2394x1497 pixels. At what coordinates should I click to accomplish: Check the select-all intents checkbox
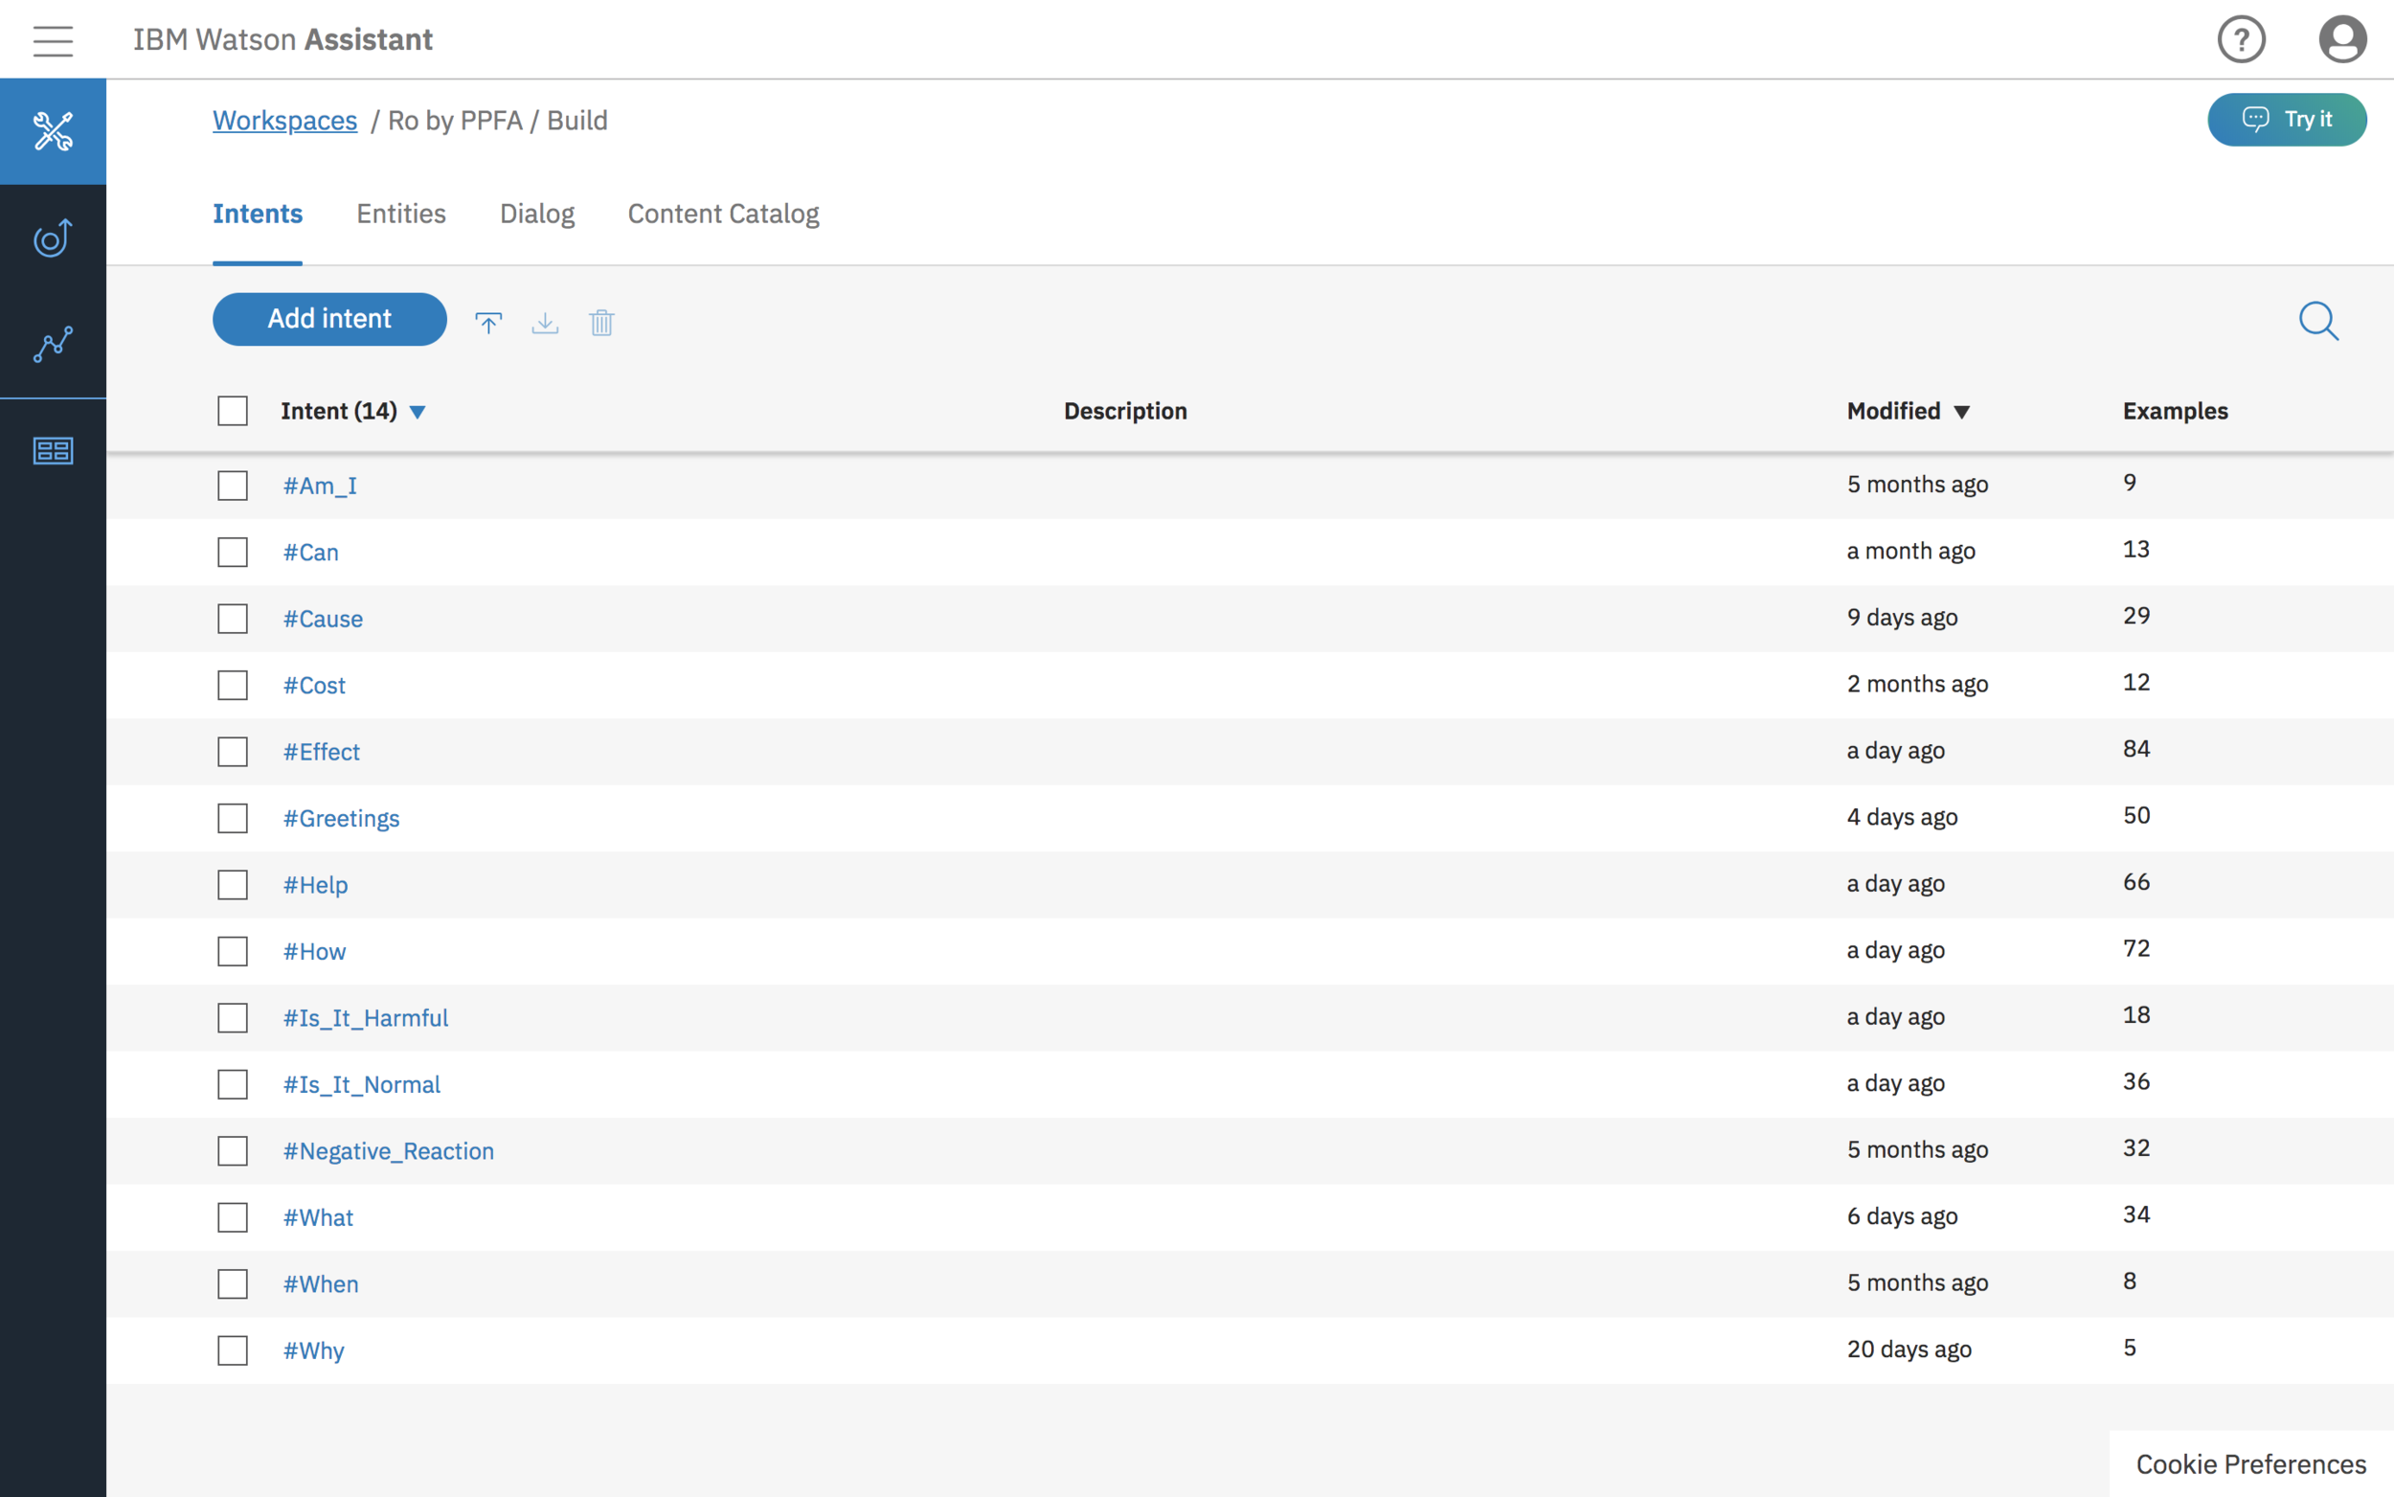tap(233, 411)
